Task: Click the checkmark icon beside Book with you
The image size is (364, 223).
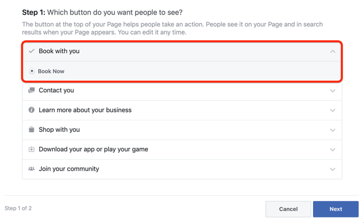Action: click(x=31, y=51)
